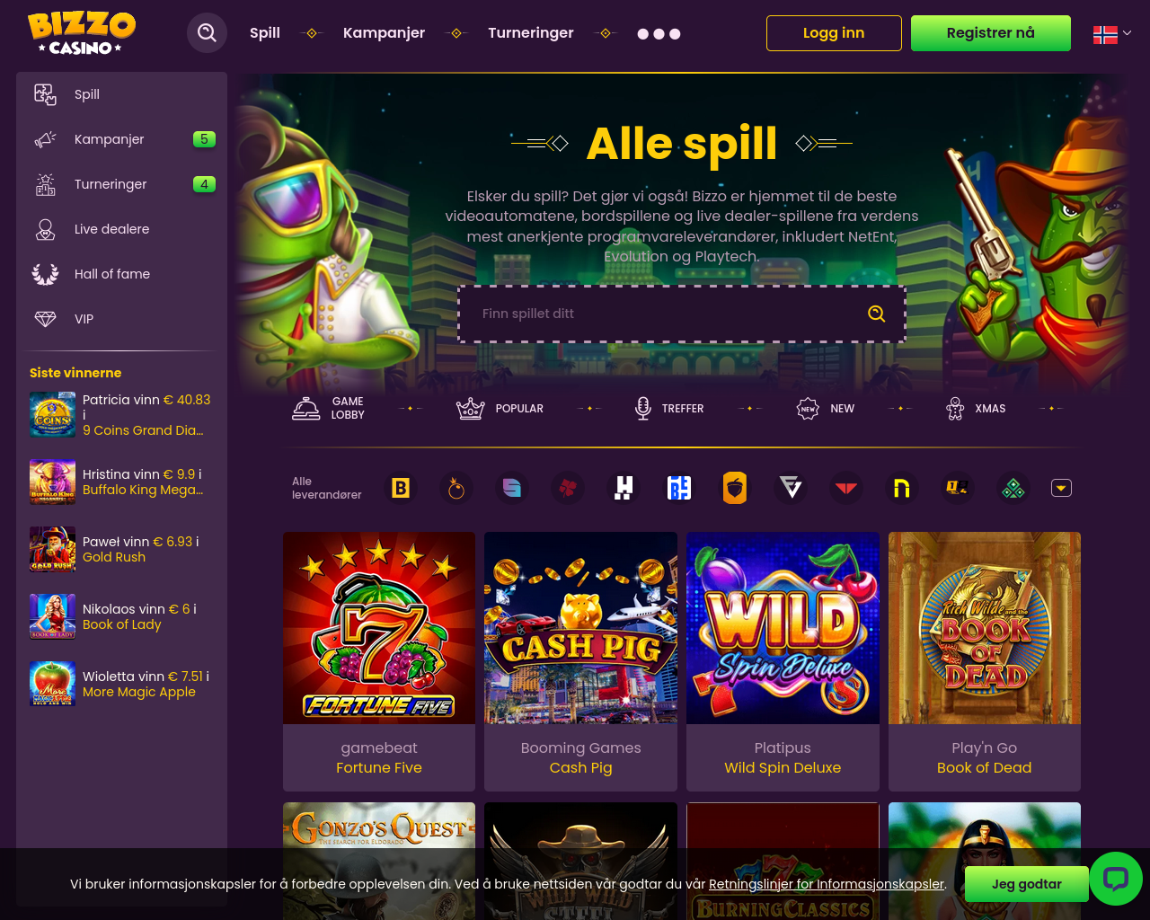Open Kampanjer in the top navigation
Viewport: 1150px width, 920px height.
(x=384, y=32)
